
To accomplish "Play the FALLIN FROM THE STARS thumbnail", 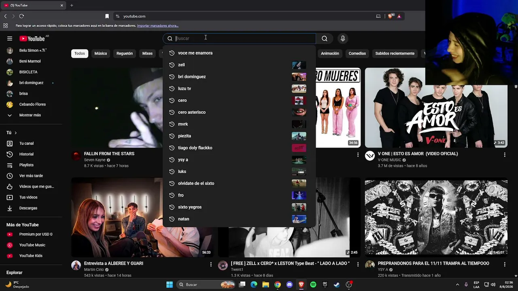I will 117,108.
